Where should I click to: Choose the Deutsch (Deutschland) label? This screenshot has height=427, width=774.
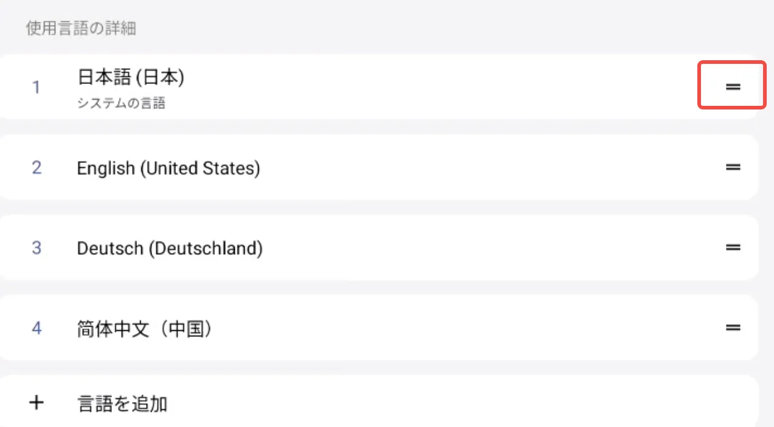(170, 248)
